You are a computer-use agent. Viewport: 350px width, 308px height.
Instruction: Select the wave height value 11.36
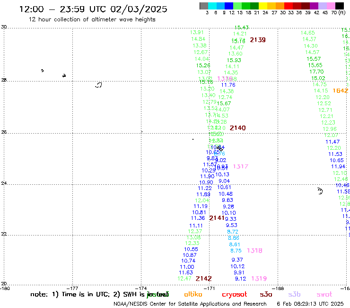[x=198, y=218]
